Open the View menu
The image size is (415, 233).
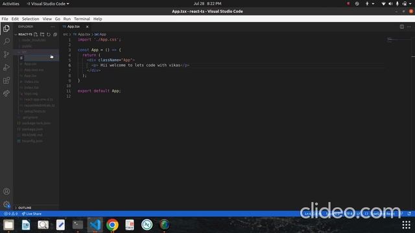47,19
